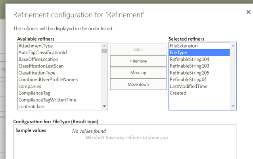Click the Move up button
The width and height of the screenshot is (253, 159).
138,73
